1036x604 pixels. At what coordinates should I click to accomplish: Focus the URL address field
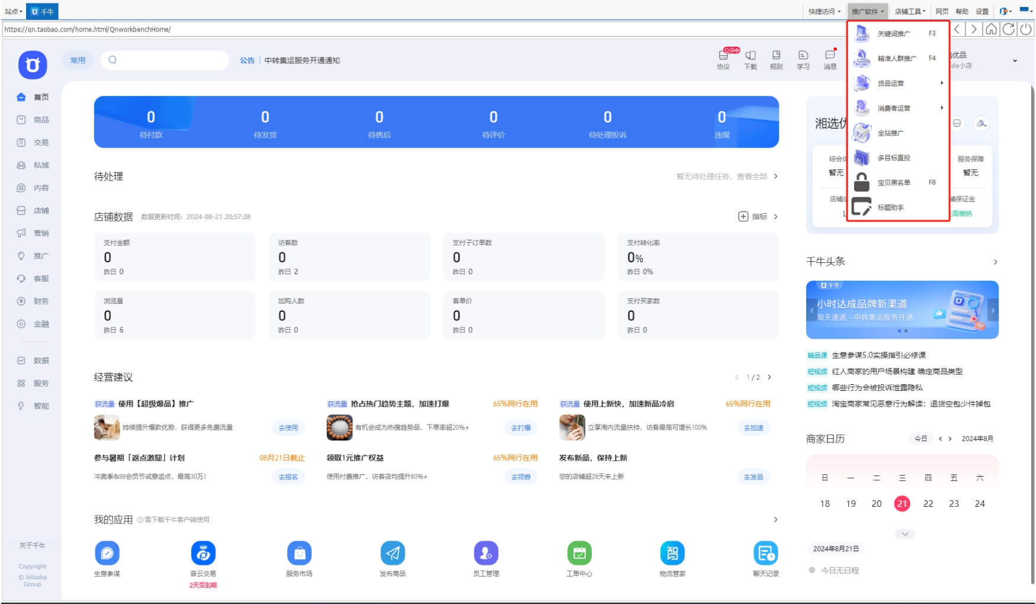click(424, 29)
